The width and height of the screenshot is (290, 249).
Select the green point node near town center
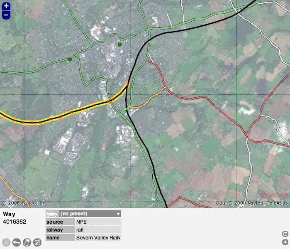click(x=119, y=44)
